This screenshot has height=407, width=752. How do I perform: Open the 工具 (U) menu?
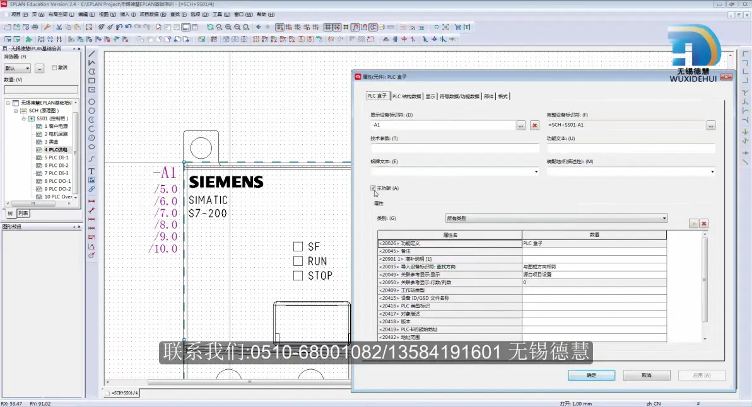[221, 14]
